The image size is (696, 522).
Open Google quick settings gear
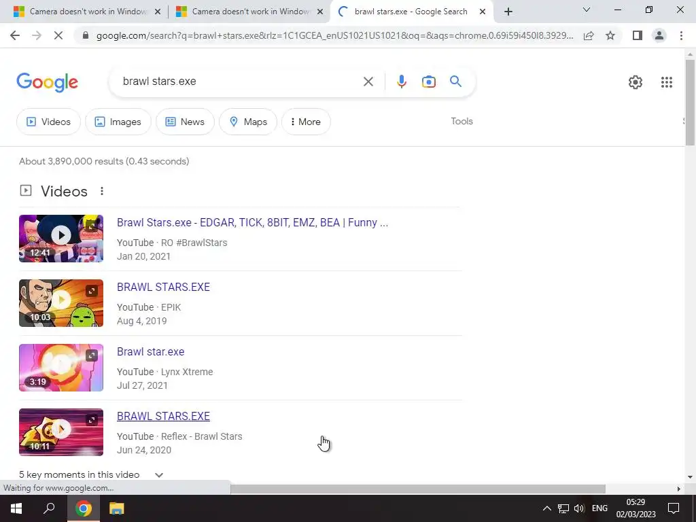tap(636, 82)
